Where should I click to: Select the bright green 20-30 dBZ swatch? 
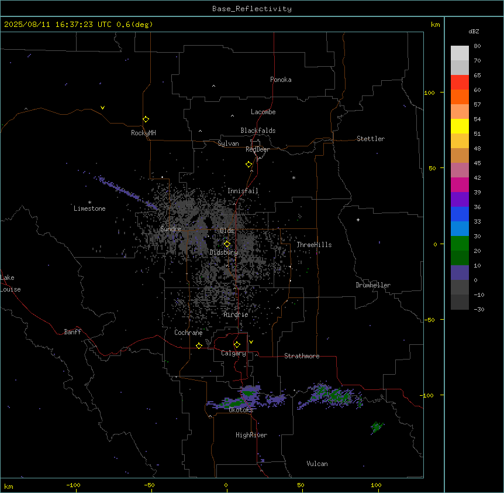pos(460,244)
